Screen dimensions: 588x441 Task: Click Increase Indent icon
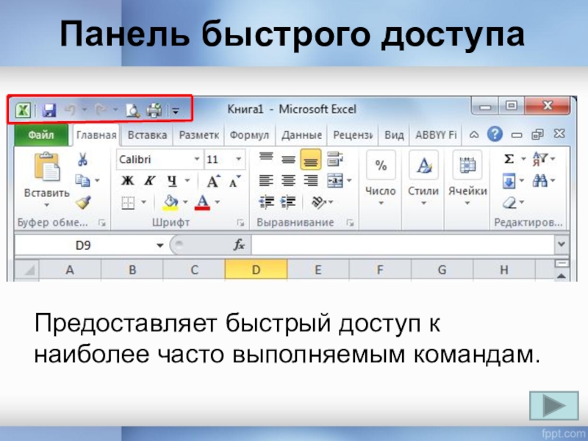coord(288,202)
